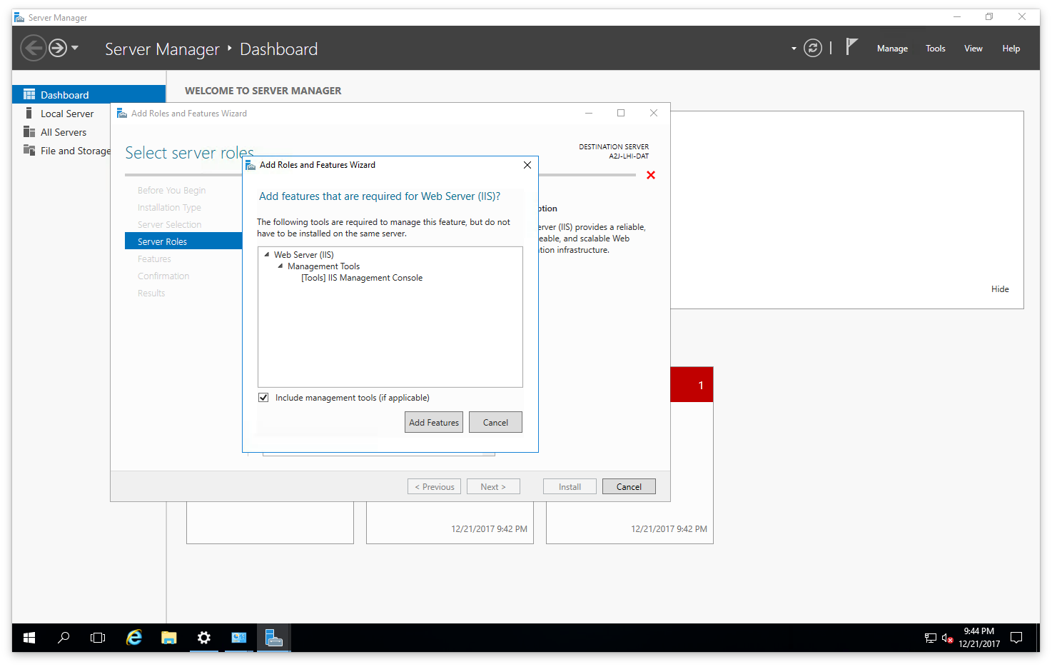Select Local Server in the sidebar
Viewport: 1052px width, 667px height.
pos(67,114)
